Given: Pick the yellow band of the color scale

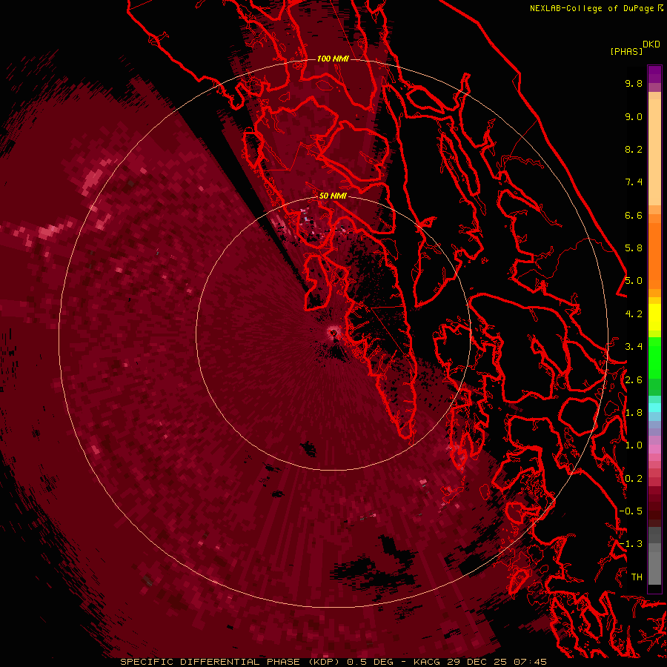Looking at the screenshot, I should pyautogui.click(x=654, y=317).
